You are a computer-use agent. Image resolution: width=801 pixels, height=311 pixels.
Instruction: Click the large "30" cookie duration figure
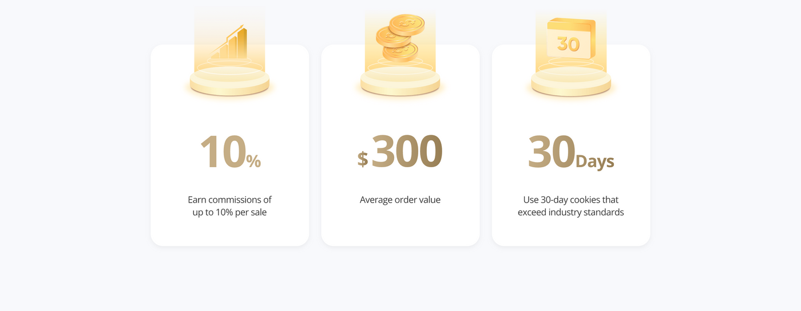point(551,152)
